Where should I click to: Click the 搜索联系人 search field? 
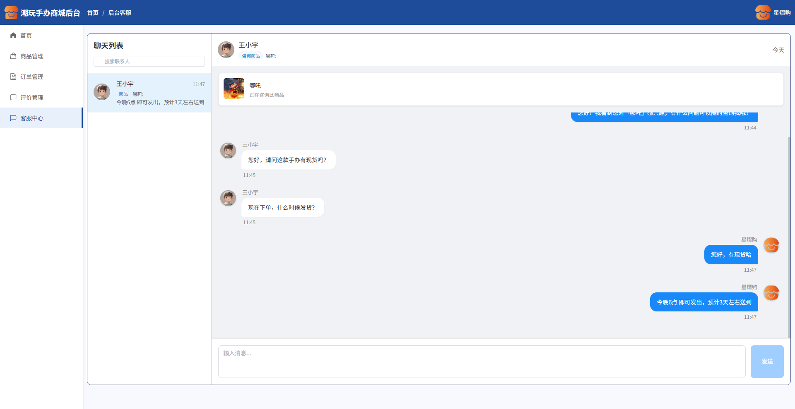point(149,62)
